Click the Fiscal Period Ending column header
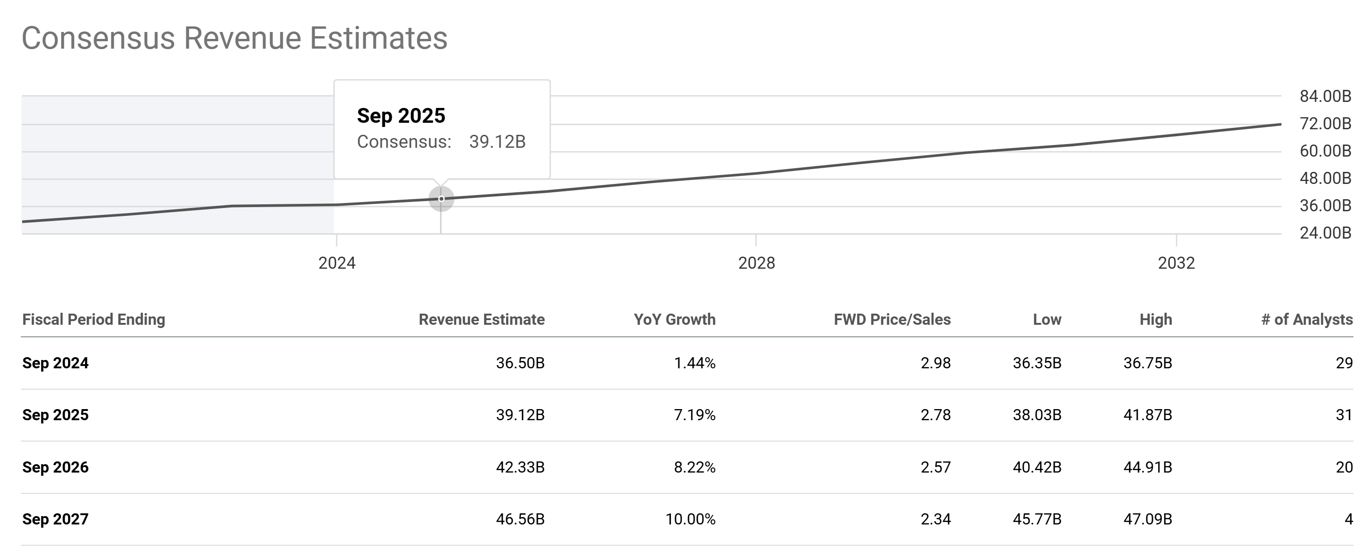 pyautogui.click(x=94, y=319)
